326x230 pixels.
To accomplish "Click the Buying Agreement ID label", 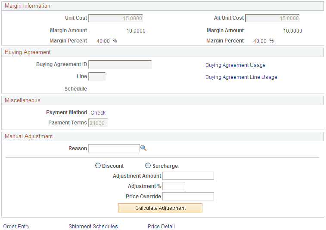I will click(x=62, y=64).
